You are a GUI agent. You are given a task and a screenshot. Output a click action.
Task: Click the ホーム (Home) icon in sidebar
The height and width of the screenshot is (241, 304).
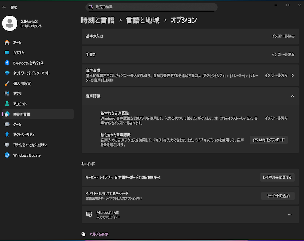(x=7, y=43)
